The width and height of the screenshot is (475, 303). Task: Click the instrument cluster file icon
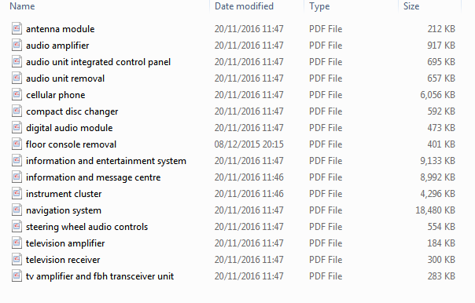pyautogui.click(x=17, y=193)
